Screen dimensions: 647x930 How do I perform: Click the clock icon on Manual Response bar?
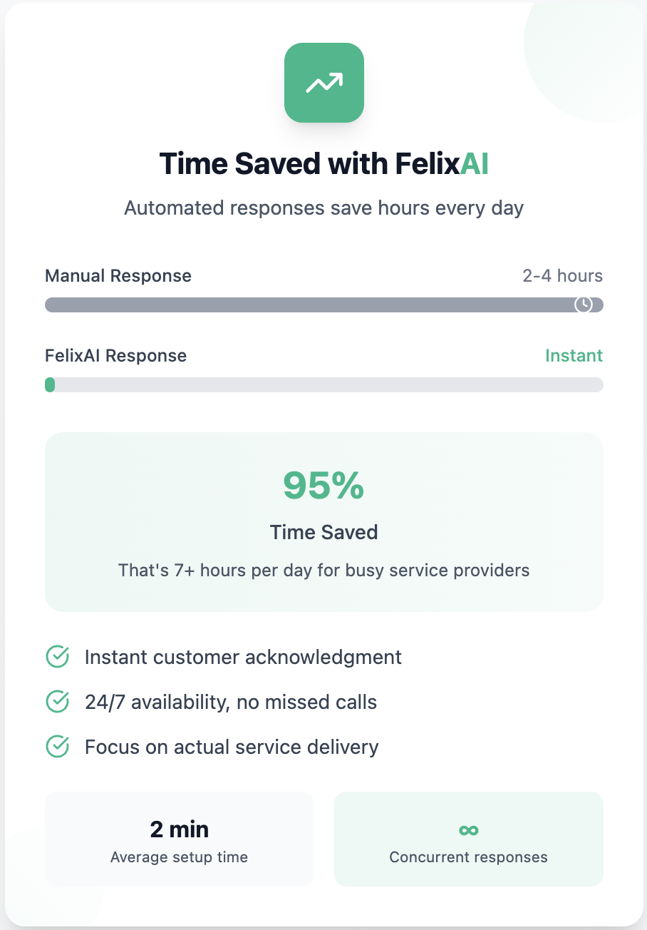point(583,305)
